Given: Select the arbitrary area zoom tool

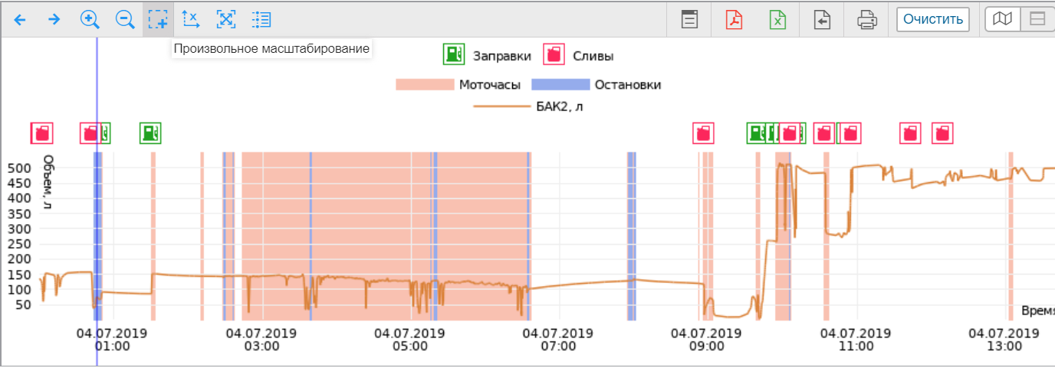Looking at the screenshot, I should (x=158, y=19).
